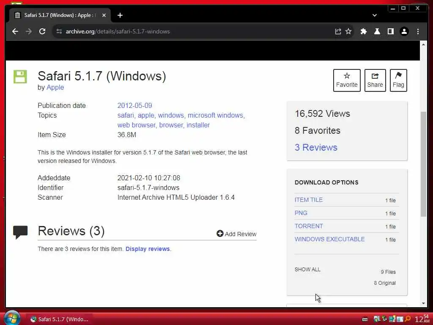
Task: Open the safari topic link
Action: tap(126, 115)
